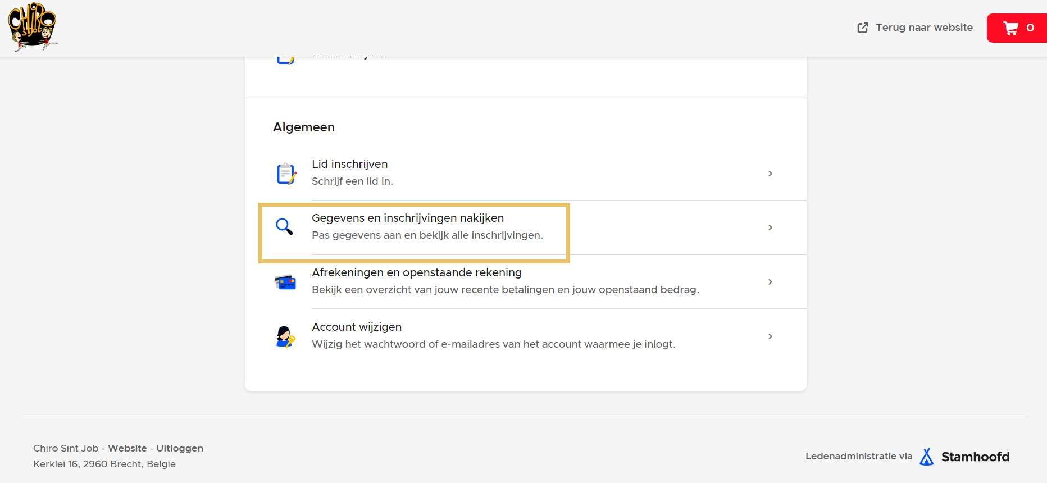Click the external link icon beside Terug naar website
The height and width of the screenshot is (483, 1047).
pos(863,28)
